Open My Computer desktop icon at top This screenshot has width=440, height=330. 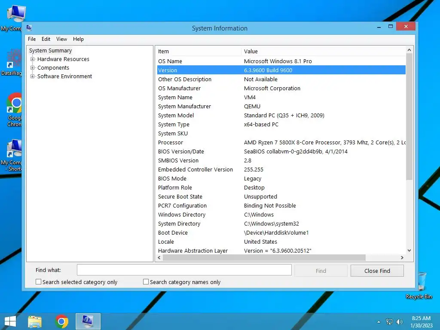pos(12,18)
